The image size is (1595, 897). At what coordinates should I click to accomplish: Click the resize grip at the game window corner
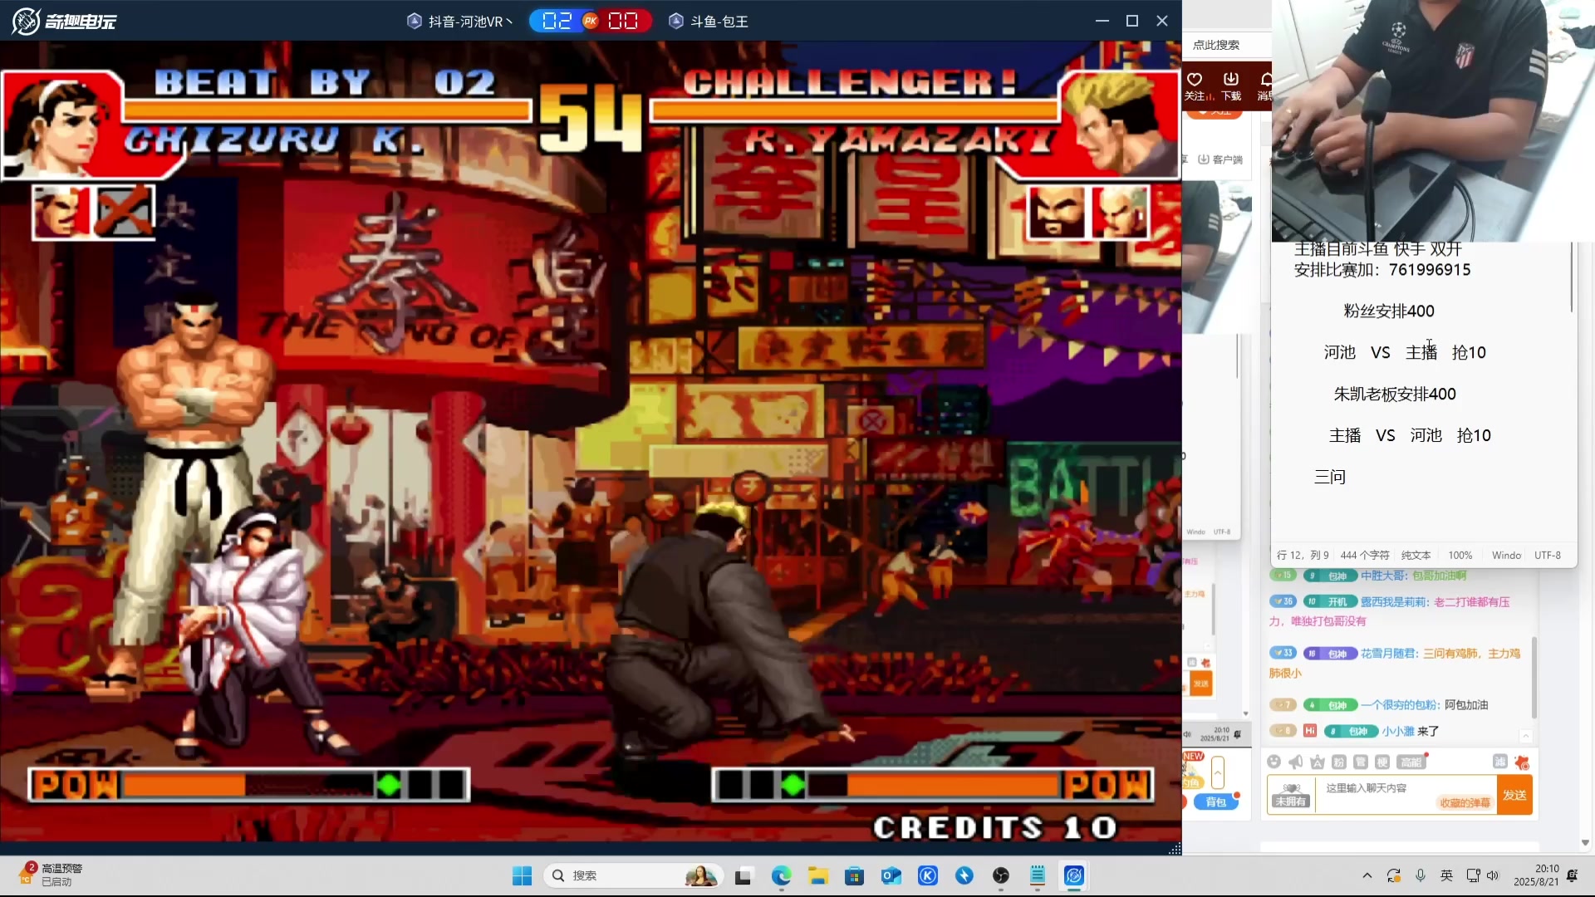(1175, 848)
